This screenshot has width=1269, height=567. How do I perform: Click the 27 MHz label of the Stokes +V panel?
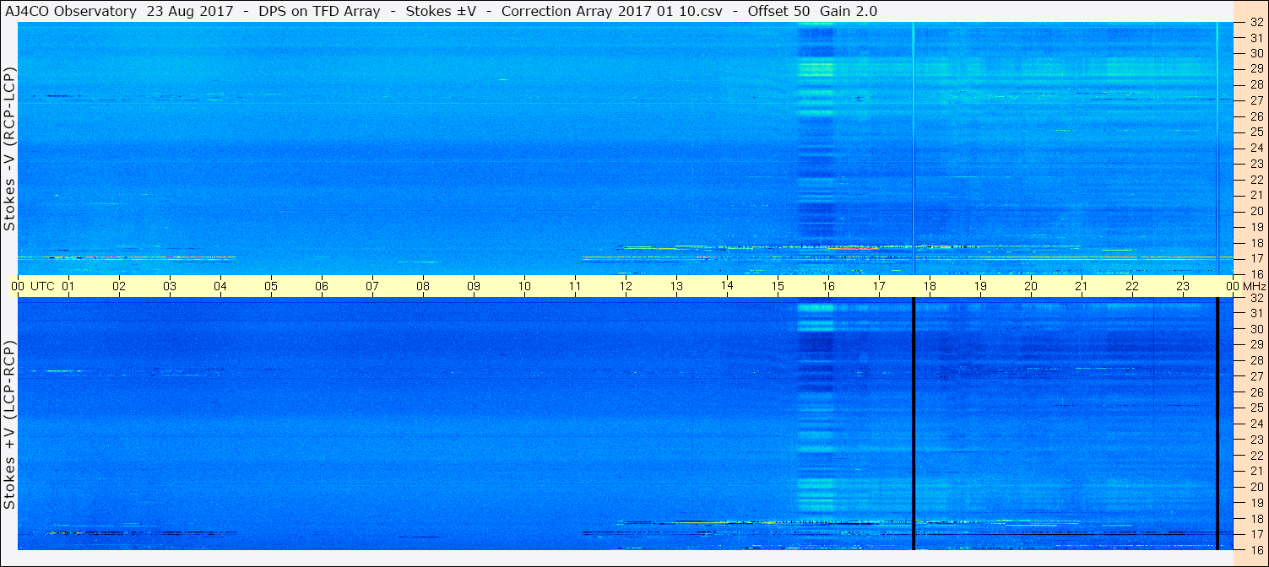coord(1255,376)
